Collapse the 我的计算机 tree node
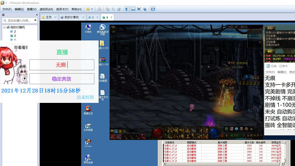 4,27
